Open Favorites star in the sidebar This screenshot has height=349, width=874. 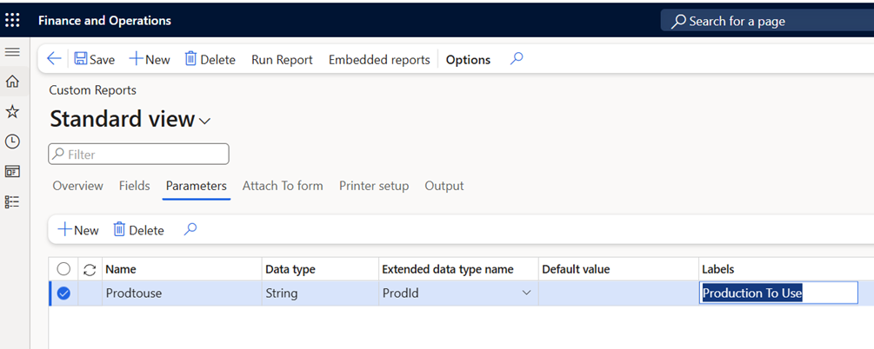[x=12, y=112]
